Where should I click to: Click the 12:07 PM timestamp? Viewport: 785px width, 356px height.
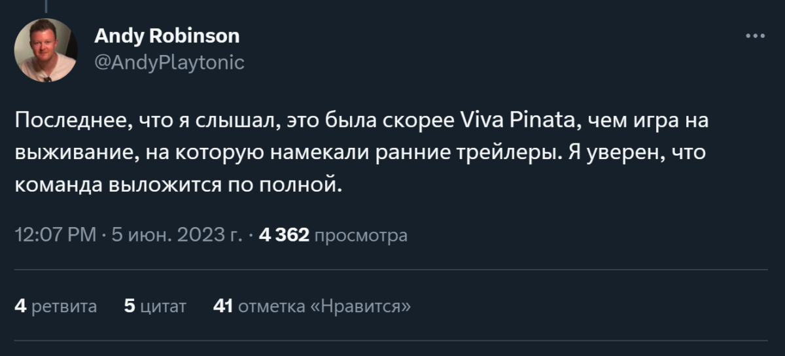(54, 235)
